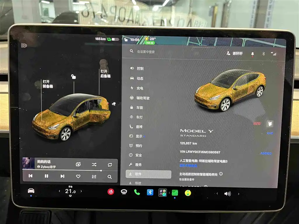Tap the speaker volume icon
This screenshot has height=224, width=299.
point(228,194)
